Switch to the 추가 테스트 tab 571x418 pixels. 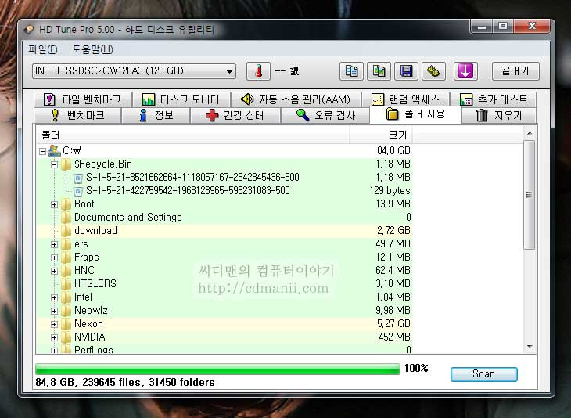pyautogui.click(x=493, y=99)
